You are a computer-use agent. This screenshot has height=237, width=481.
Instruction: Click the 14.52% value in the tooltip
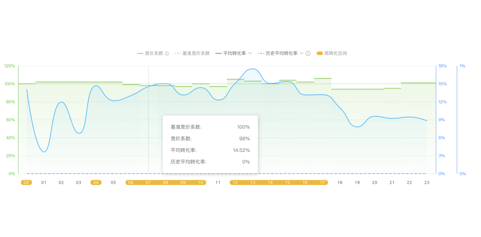coord(241,150)
